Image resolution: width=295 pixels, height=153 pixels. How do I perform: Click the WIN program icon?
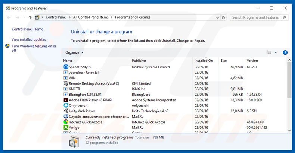coord(66,78)
